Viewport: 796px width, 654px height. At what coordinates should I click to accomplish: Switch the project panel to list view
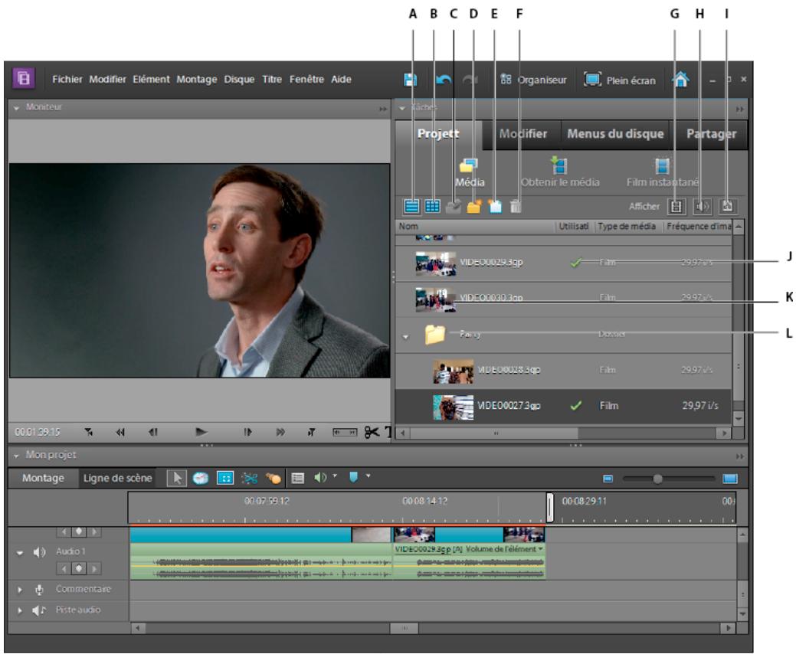[412, 207]
